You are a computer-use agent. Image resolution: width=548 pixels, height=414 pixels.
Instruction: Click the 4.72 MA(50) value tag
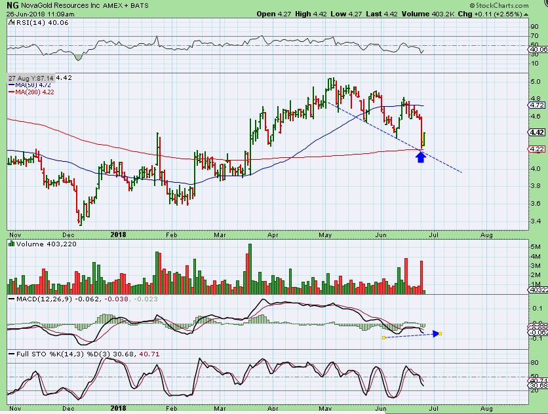pyautogui.click(x=538, y=105)
